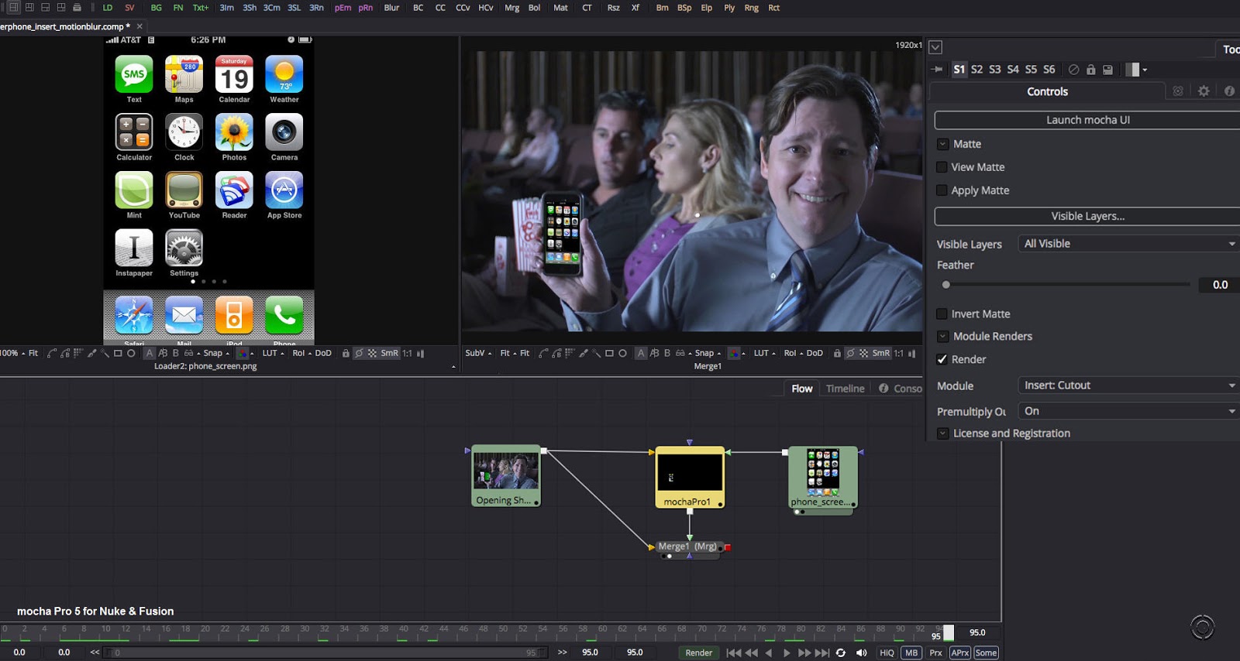Screen dimensions: 1240x661
Task: Toggle Prx proxy mode
Action: pyautogui.click(x=935, y=652)
